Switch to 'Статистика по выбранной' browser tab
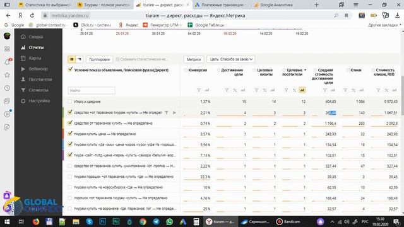 (x=45, y=4)
